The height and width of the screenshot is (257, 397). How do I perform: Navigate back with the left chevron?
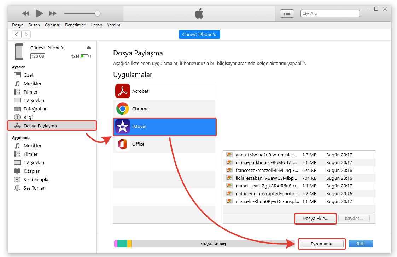[17, 34]
